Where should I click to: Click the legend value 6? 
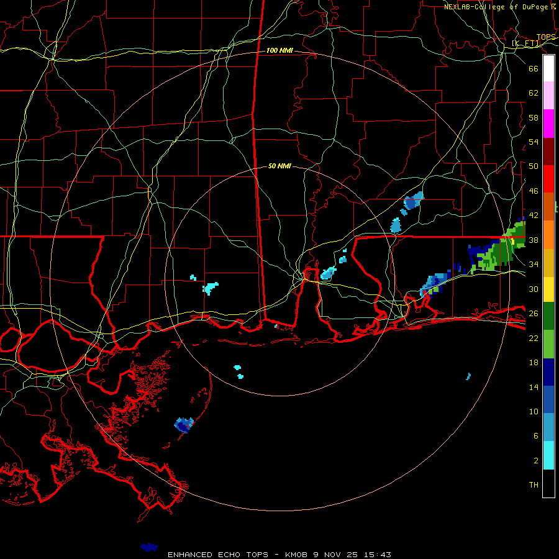pyautogui.click(x=536, y=436)
